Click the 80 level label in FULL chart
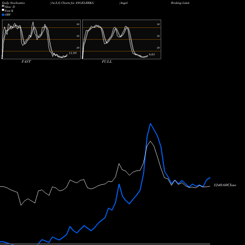This screenshot has width=245, height=245. (158, 24)
